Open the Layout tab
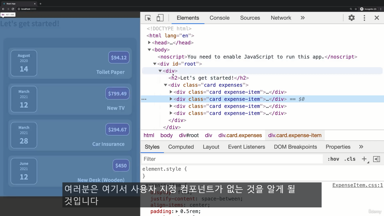384x216 pixels. (x=211, y=147)
